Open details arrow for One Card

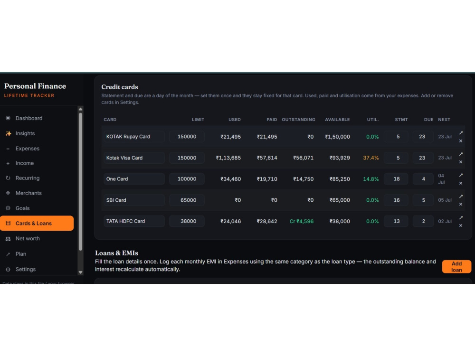(461, 175)
